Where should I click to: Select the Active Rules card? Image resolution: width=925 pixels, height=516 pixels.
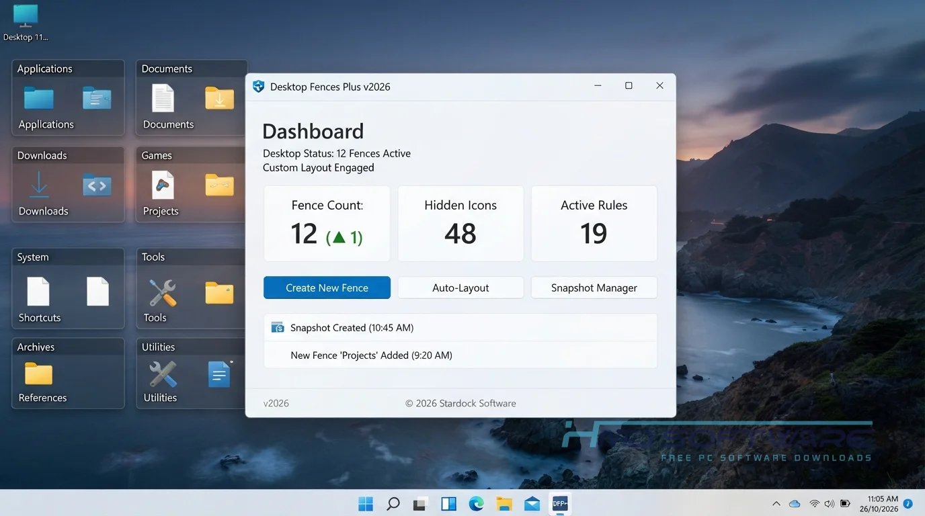coord(594,224)
